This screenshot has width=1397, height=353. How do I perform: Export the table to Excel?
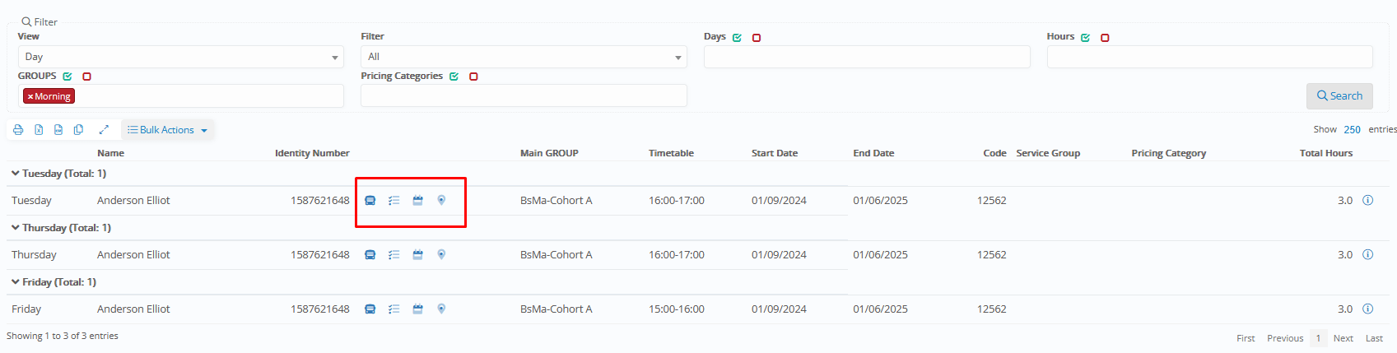(39, 130)
